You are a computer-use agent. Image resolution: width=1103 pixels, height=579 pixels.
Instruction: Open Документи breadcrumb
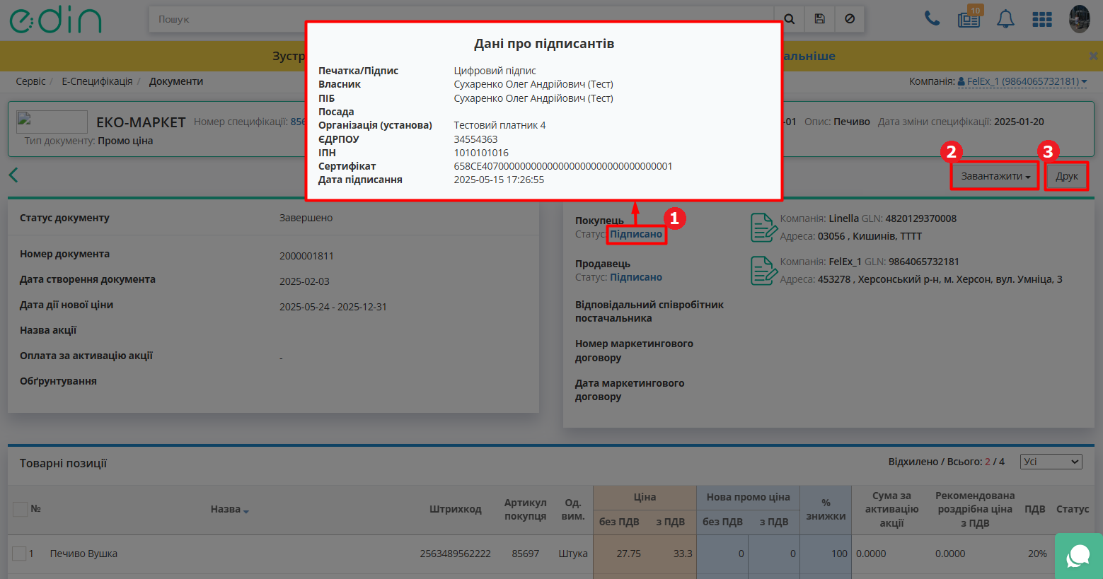(x=176, y=81)
